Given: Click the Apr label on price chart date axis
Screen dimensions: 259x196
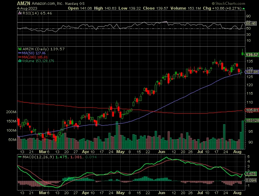Looking at the screenshot, I should point(85,152).
